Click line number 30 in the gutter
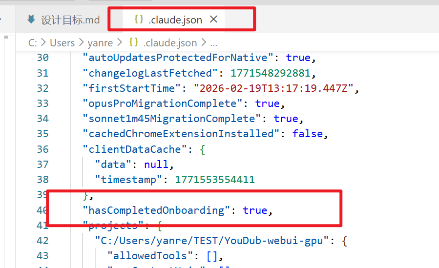The height and width of the screenshot is (268, 439). [x=43, y=58]
